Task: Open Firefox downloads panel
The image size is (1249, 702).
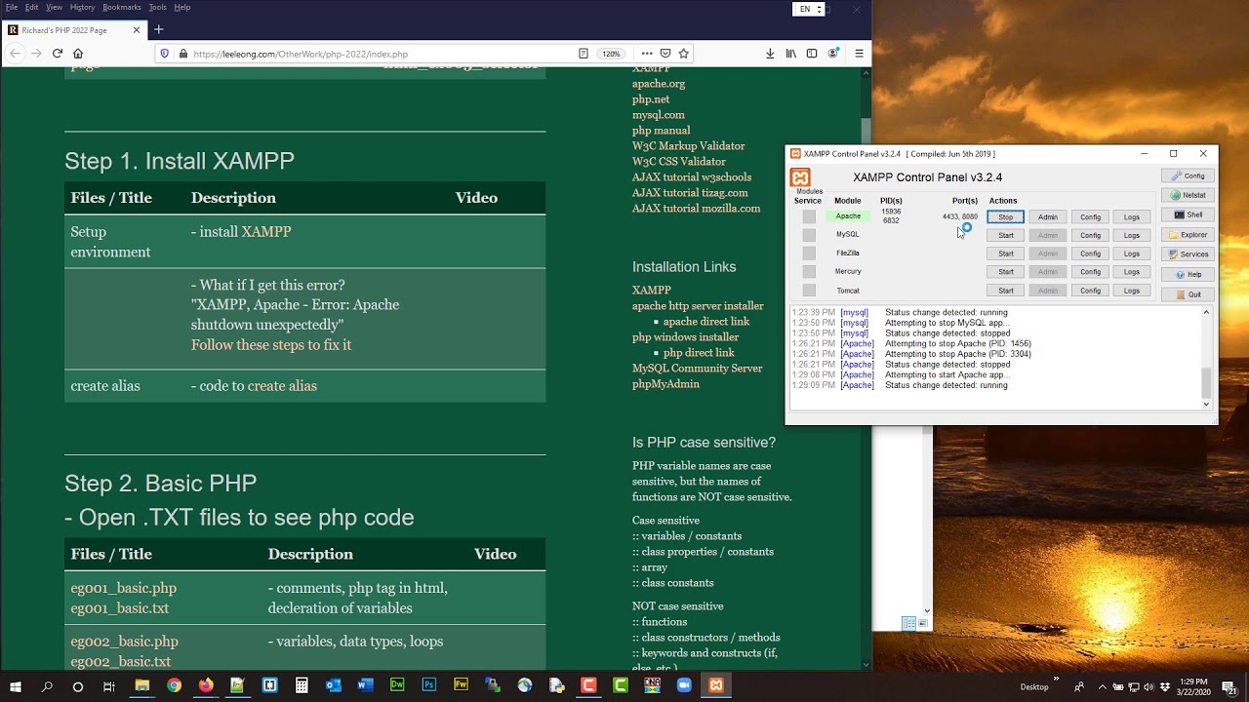Action: (x=770, y=54)
